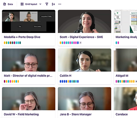This screenshot has height=118, width=137.
Task: Click the sort order icon
Action: coord(53,4)
